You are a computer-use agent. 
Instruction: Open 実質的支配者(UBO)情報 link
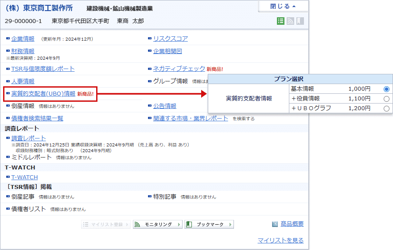pos(43,94)
